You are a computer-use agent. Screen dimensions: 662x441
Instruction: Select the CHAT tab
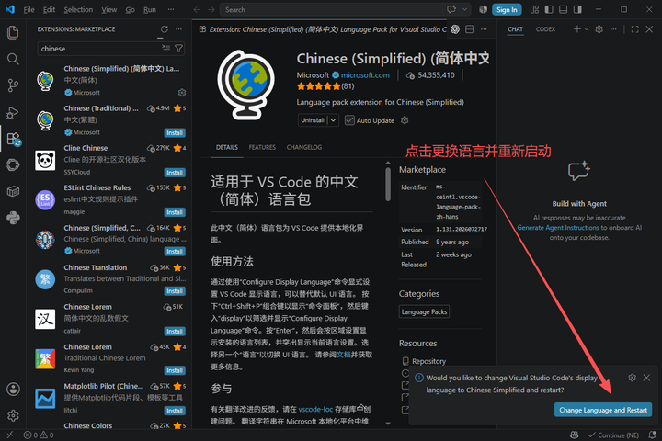coord(515,29)
